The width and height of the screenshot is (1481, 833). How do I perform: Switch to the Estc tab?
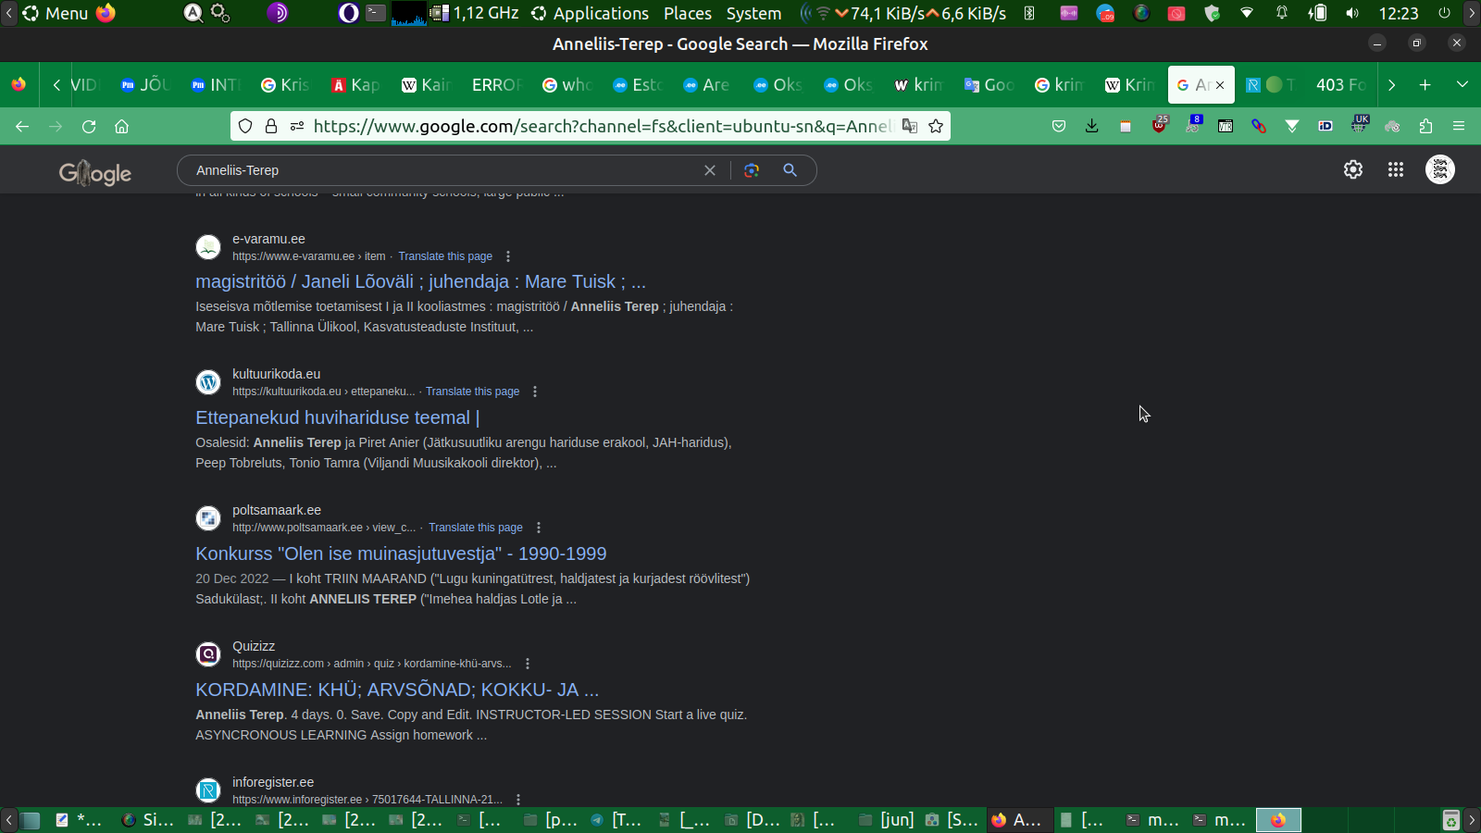point(637,84)
